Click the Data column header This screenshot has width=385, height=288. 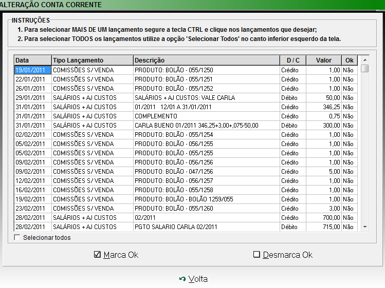tap(33, 60)
